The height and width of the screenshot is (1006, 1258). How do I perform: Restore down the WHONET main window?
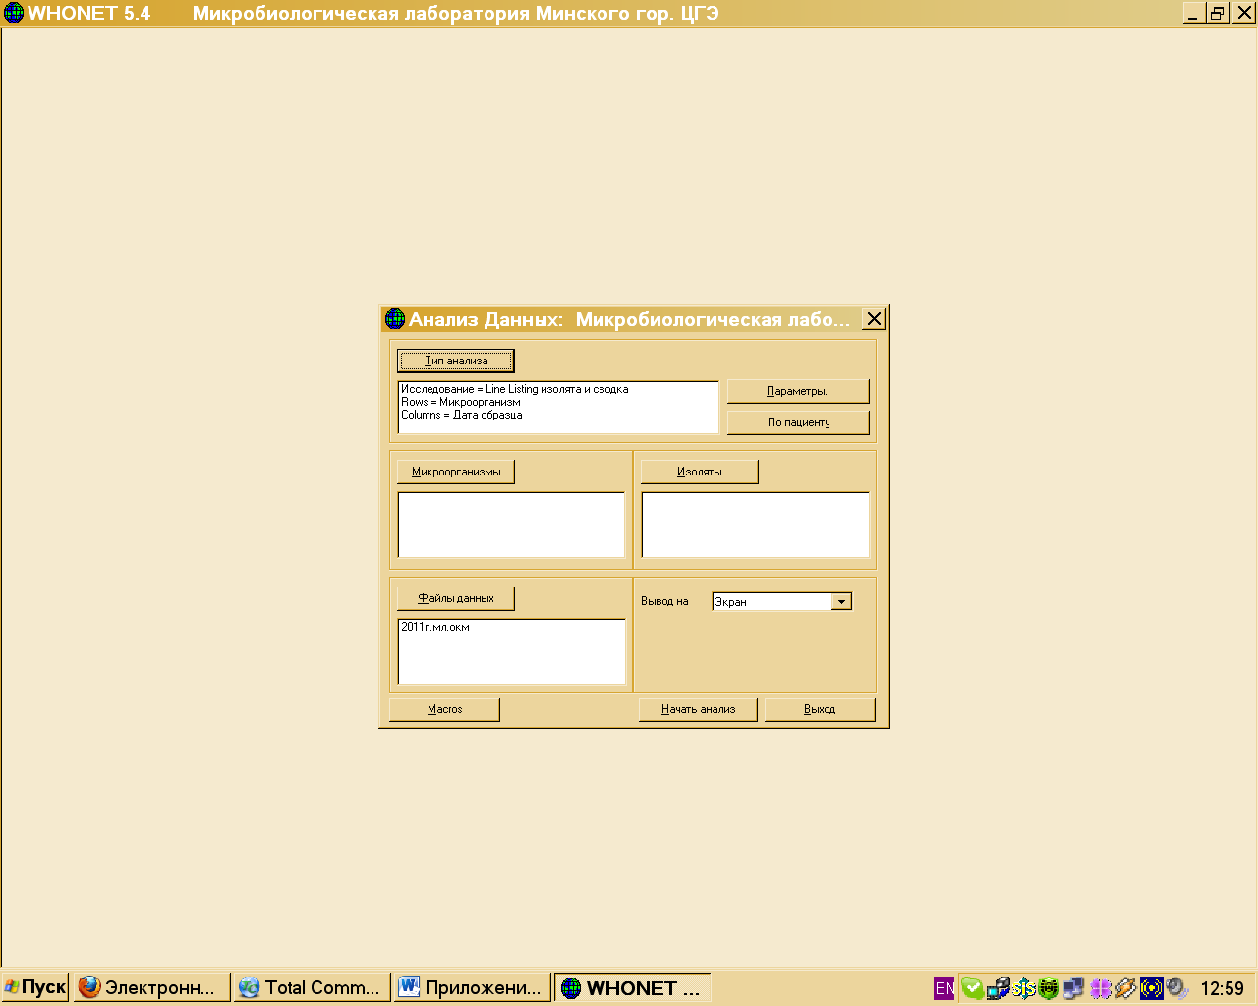pyautogui.click(x=1218, y=13)
